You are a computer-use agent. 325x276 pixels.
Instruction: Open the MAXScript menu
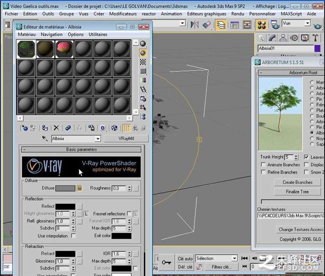291,14
